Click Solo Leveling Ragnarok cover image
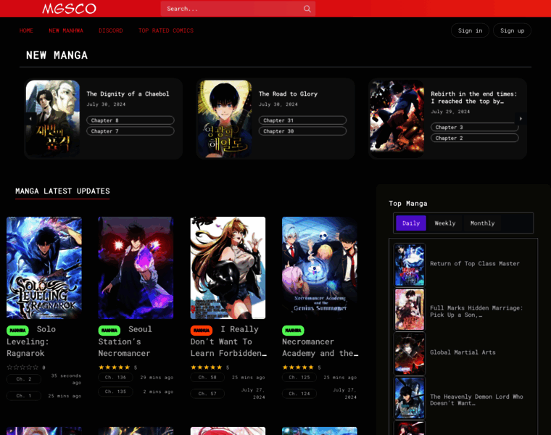Viewport: 551px width, 435px height. coord(44,268)
